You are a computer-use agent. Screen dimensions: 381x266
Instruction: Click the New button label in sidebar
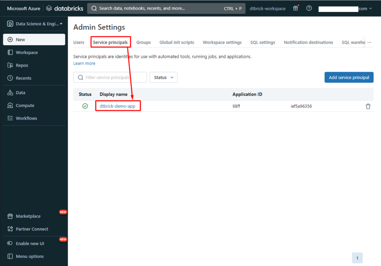pyautogui.click(x=20, y=39)
